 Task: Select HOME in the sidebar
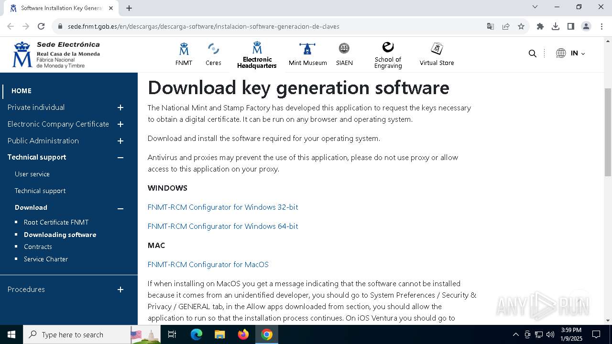click(x=22, y=91)
